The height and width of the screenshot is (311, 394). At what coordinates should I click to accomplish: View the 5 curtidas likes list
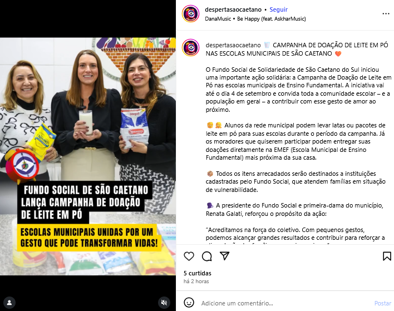197,273
